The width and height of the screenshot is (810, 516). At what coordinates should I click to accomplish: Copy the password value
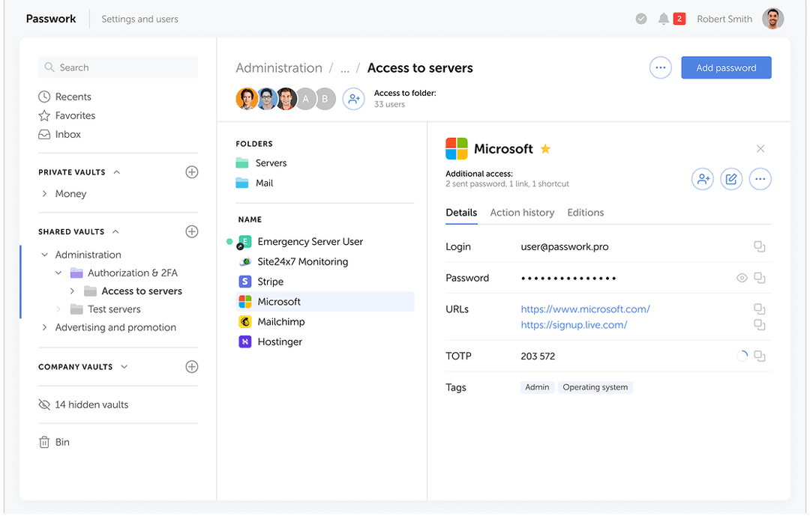coord(759,278)
